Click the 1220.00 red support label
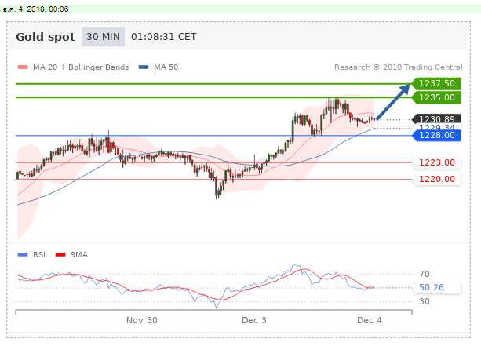481x346 pixels. point(437,179)
